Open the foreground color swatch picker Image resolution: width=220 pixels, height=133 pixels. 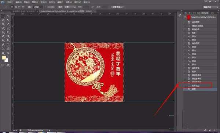point(4,58)
